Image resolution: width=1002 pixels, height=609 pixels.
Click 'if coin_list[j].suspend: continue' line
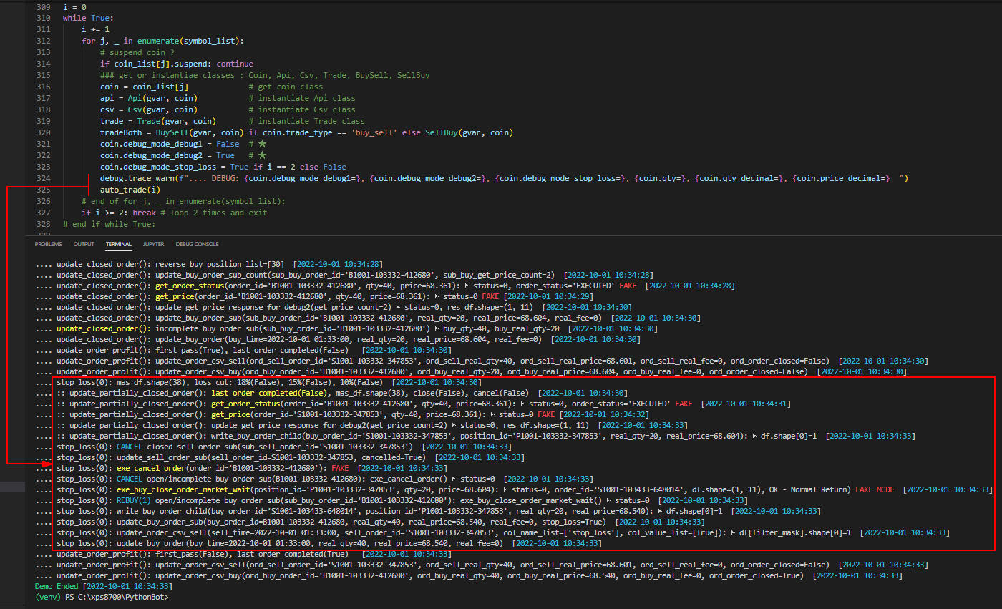177,64
